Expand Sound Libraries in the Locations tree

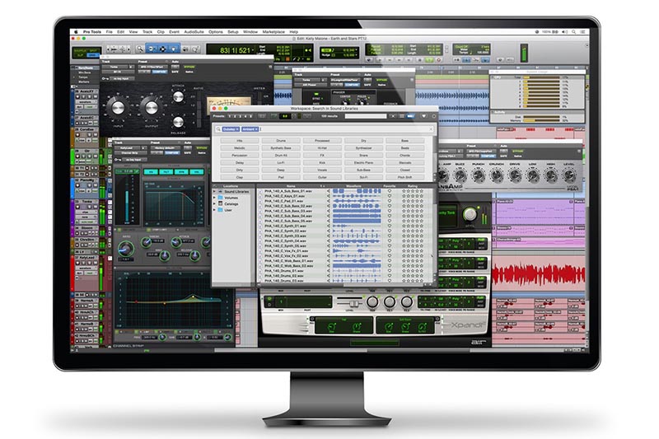pos(215,192)
